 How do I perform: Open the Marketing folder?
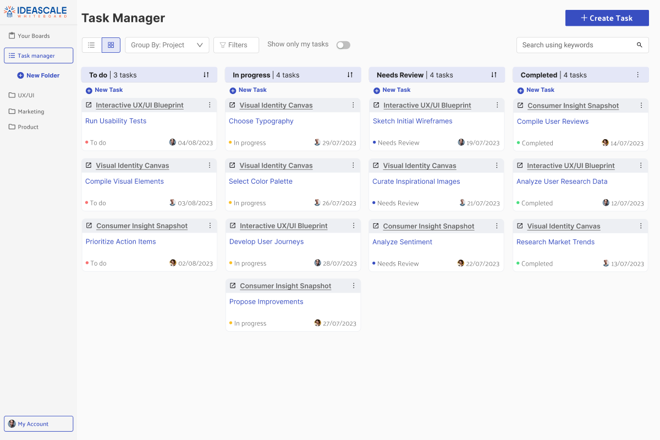(26, 111)
